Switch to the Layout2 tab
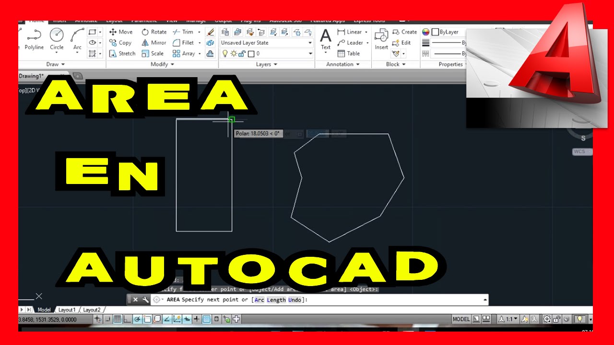This screenshot has height=345, width=614. [92, 310]
